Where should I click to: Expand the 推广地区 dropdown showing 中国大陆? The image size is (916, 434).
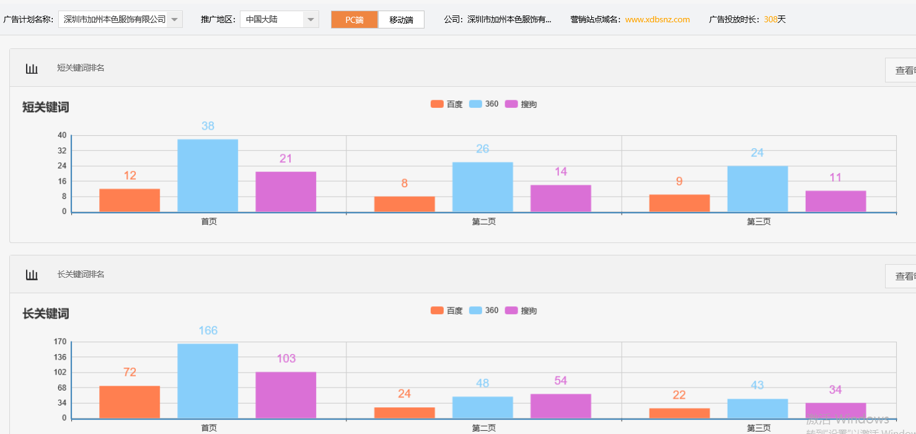310,20
